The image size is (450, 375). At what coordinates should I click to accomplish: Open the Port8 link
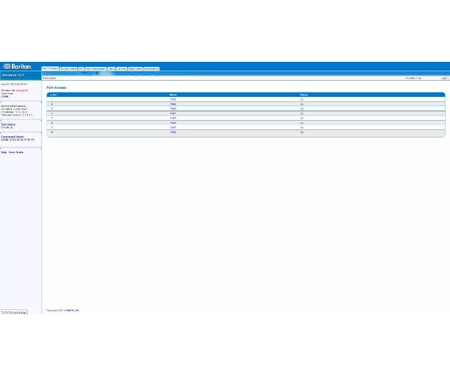pos(172,132)
